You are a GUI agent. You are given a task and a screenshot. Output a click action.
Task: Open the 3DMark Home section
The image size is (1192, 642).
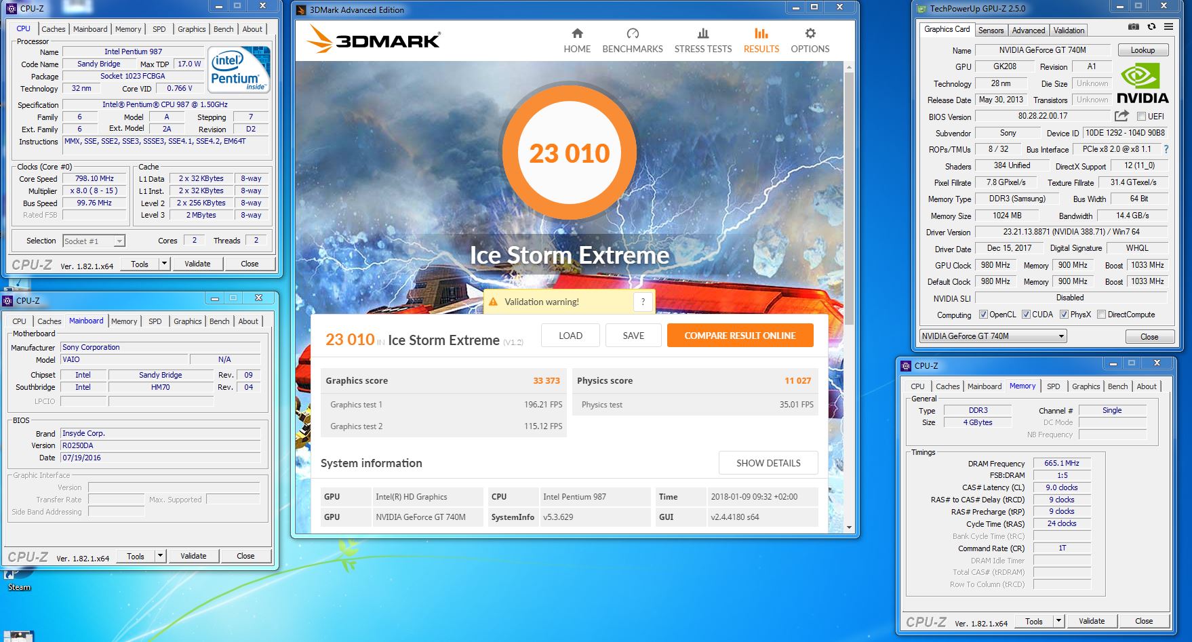[577, 41]
